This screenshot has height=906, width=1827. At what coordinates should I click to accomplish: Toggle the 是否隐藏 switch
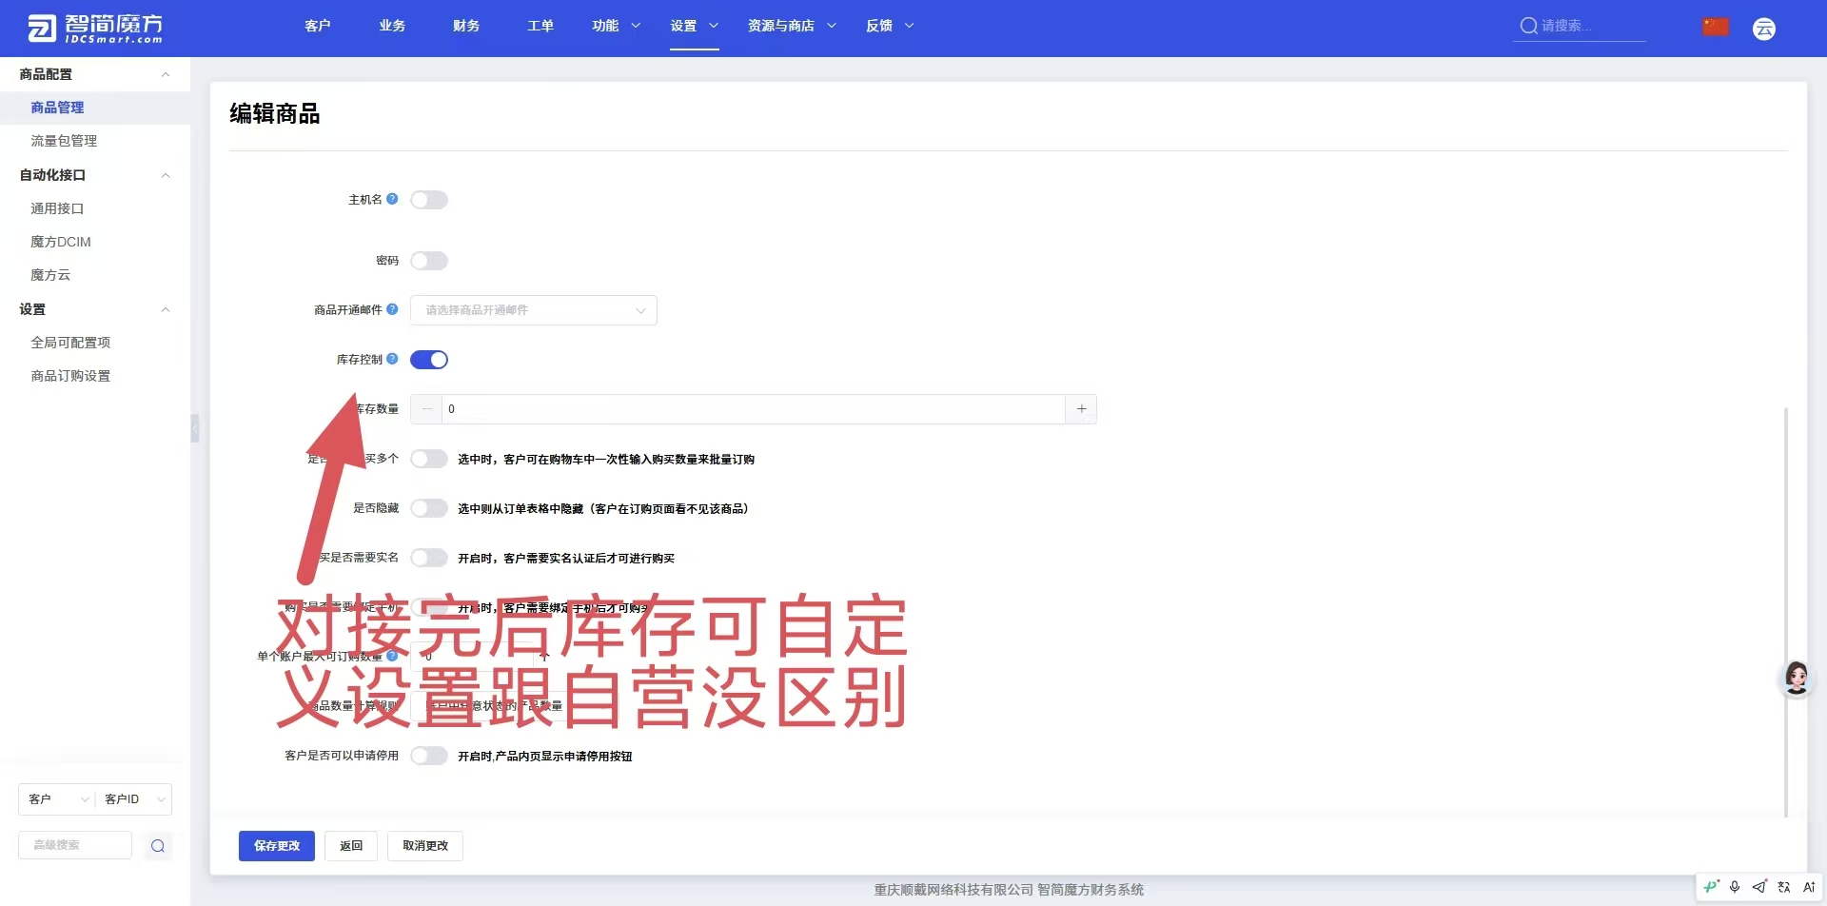pos(429,508)
